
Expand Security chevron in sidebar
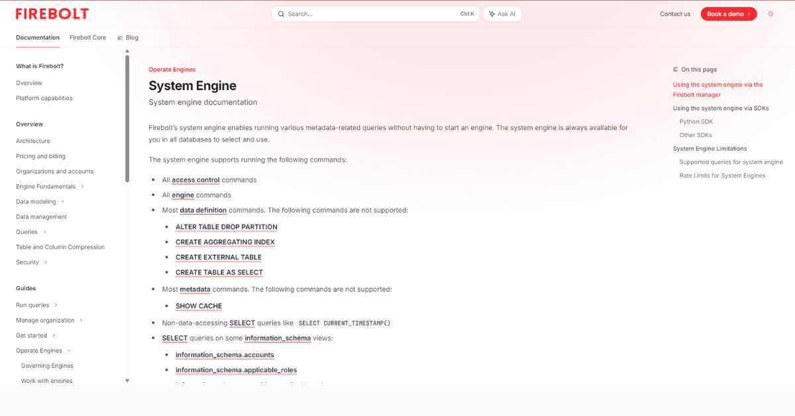[46, 262]
